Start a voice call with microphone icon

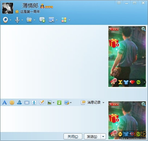17,20
